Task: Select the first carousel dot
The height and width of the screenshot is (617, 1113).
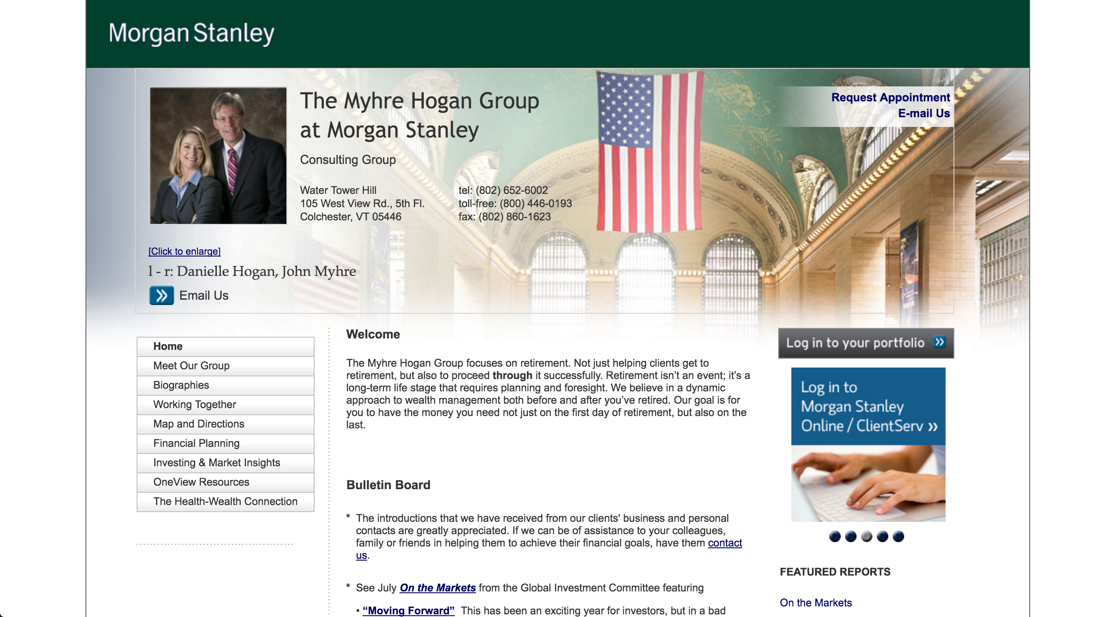Action: click(x=835, y=536)
